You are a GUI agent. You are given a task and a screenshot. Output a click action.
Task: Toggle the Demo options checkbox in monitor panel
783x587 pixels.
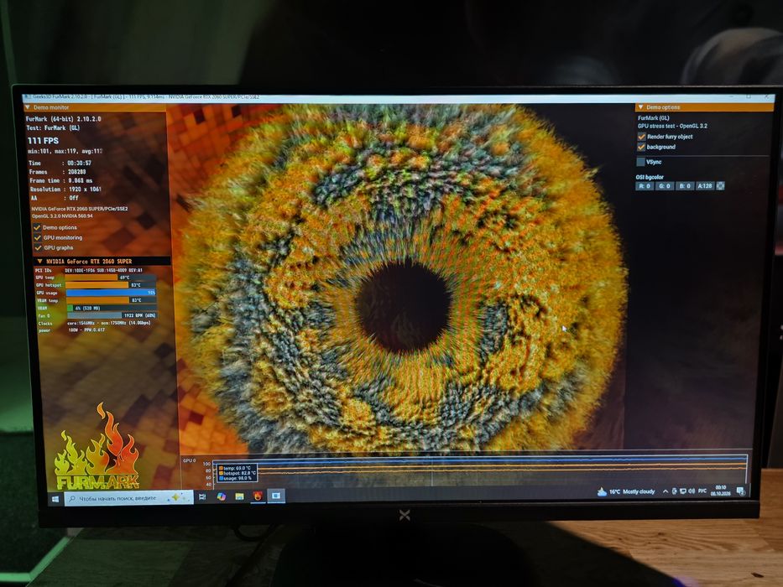pyautogui.click(x=38, y=227)
